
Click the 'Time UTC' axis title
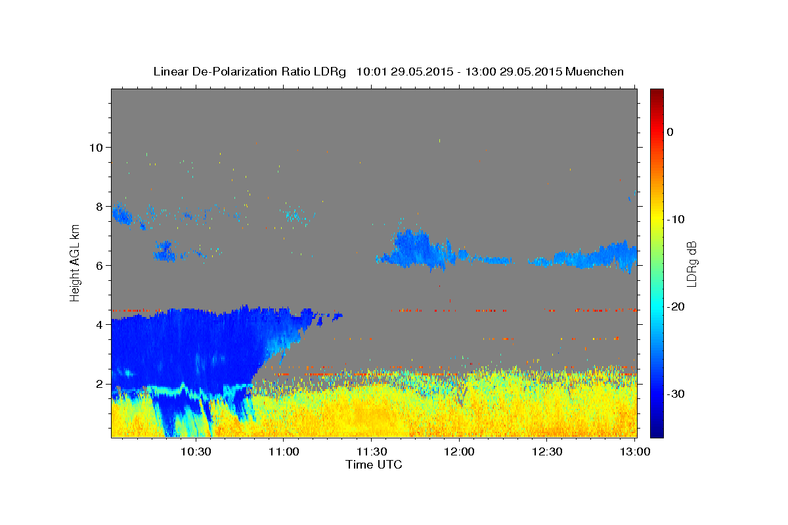click(x=374, y=465)
